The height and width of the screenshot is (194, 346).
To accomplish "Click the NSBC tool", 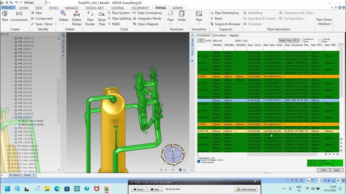I will point(114,24).
